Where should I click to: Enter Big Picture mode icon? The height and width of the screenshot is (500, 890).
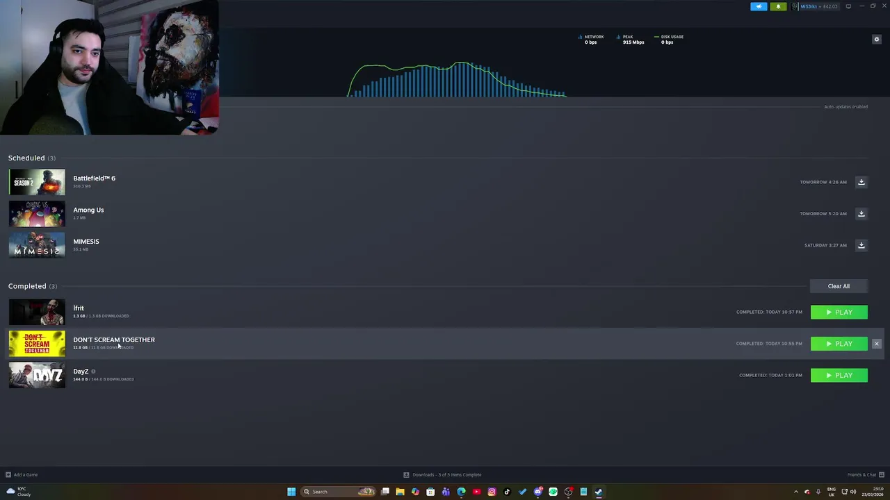pos(848,6)
